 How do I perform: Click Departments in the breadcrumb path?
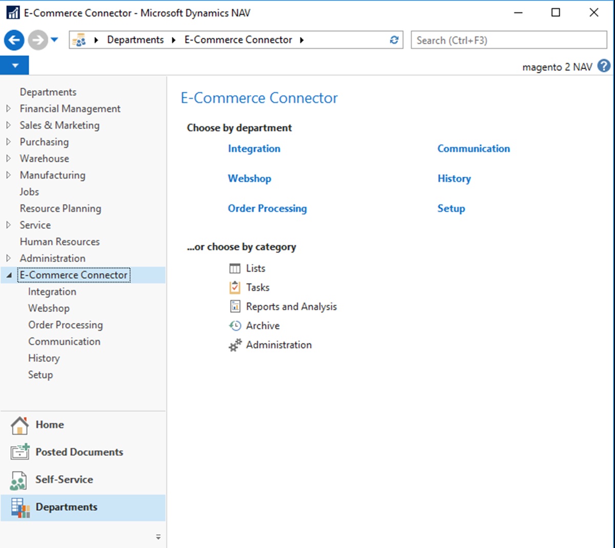point(135,40)
